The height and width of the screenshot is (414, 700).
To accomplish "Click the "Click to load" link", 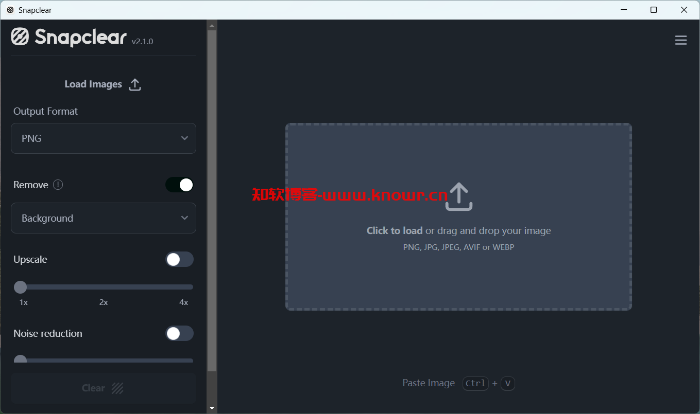I will pos(395,230).
